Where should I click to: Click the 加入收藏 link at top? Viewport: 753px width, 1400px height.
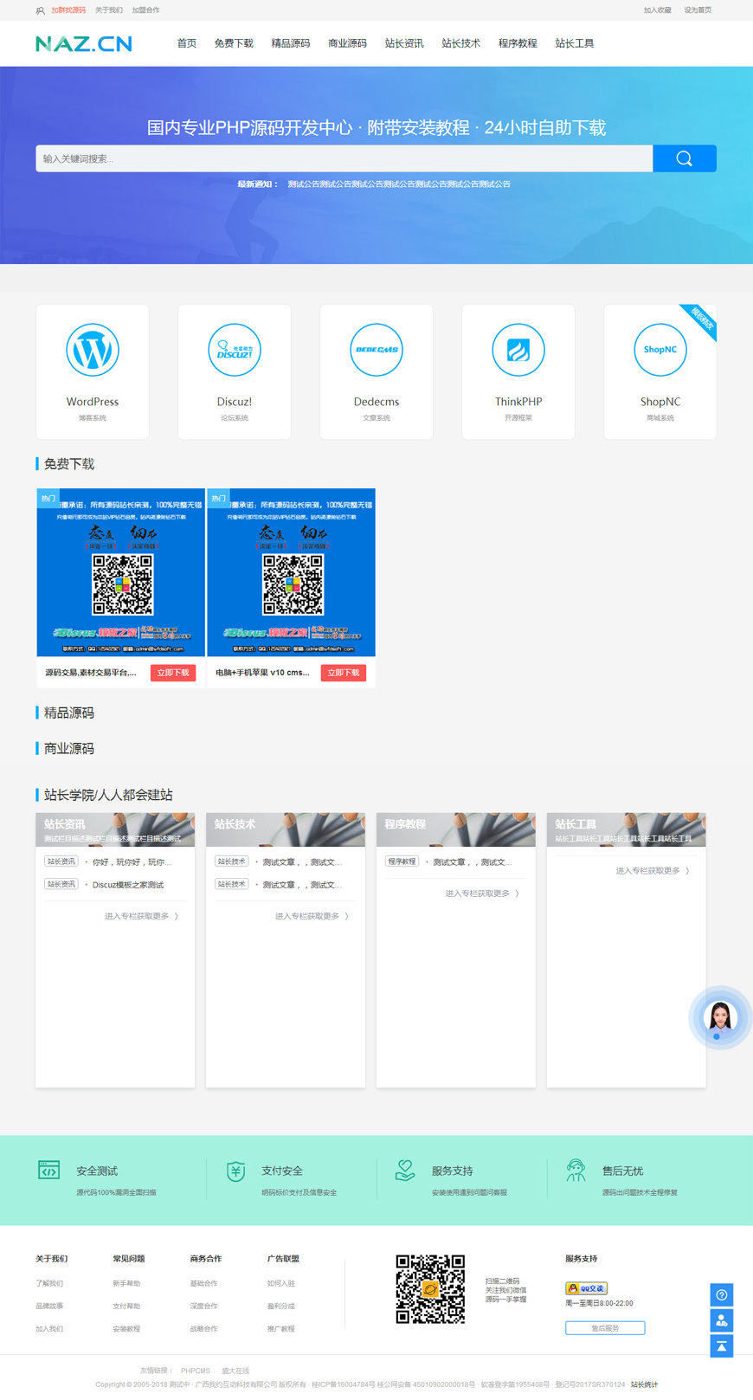[657, 10]
